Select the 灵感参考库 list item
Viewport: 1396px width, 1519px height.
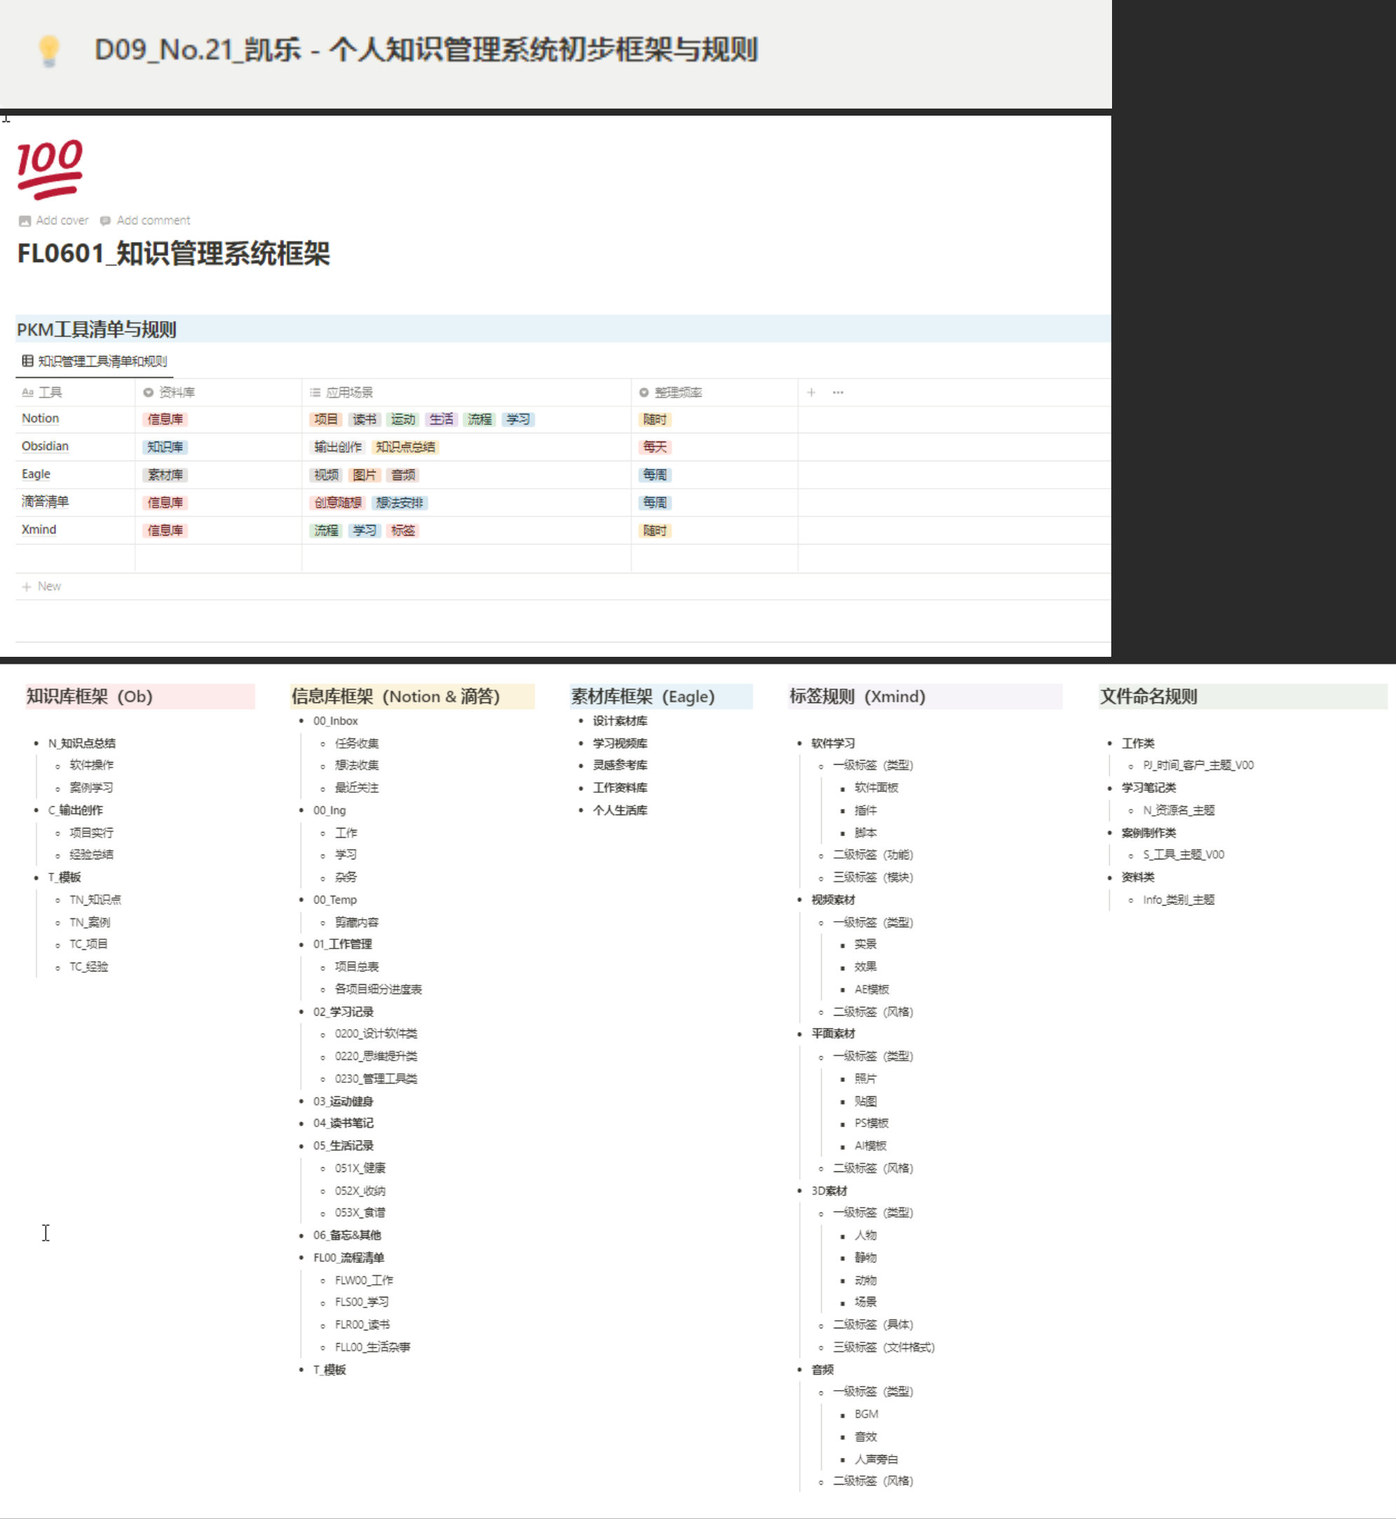(x=621, y=765)
